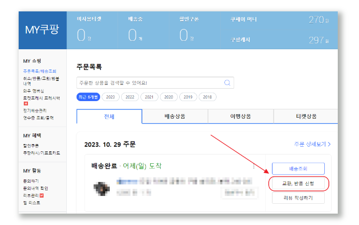
Task: Click the 2023. 10. 29 주문 heading
Action: click(110, 144)
